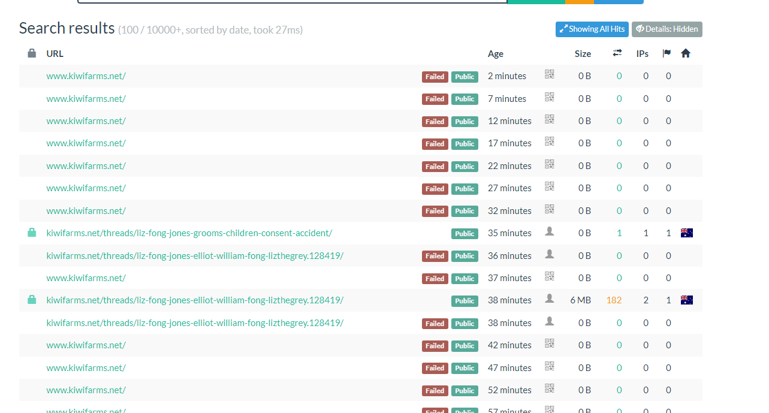This screenshot has height=413, width=769.
Task: Click Public badge in 7 minutes row
Action: point(465,99)
